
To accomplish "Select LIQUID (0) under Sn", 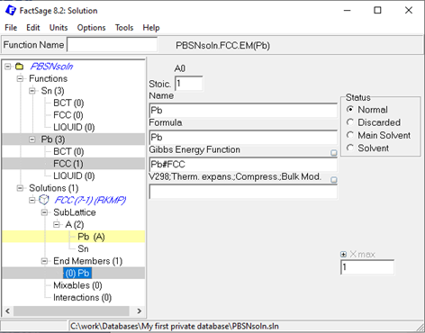I will tap(74, 127).
